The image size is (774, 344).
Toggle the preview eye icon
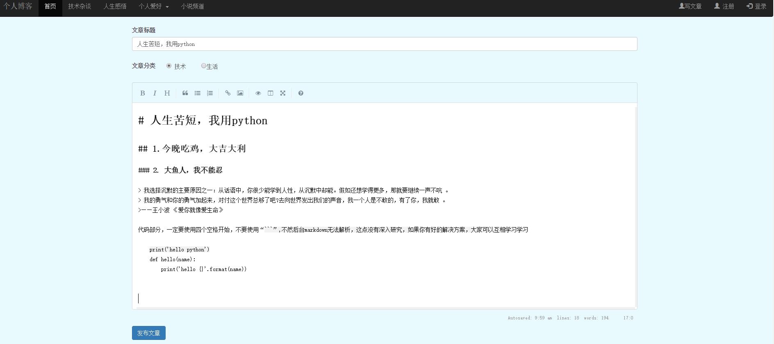pos(258,93)
